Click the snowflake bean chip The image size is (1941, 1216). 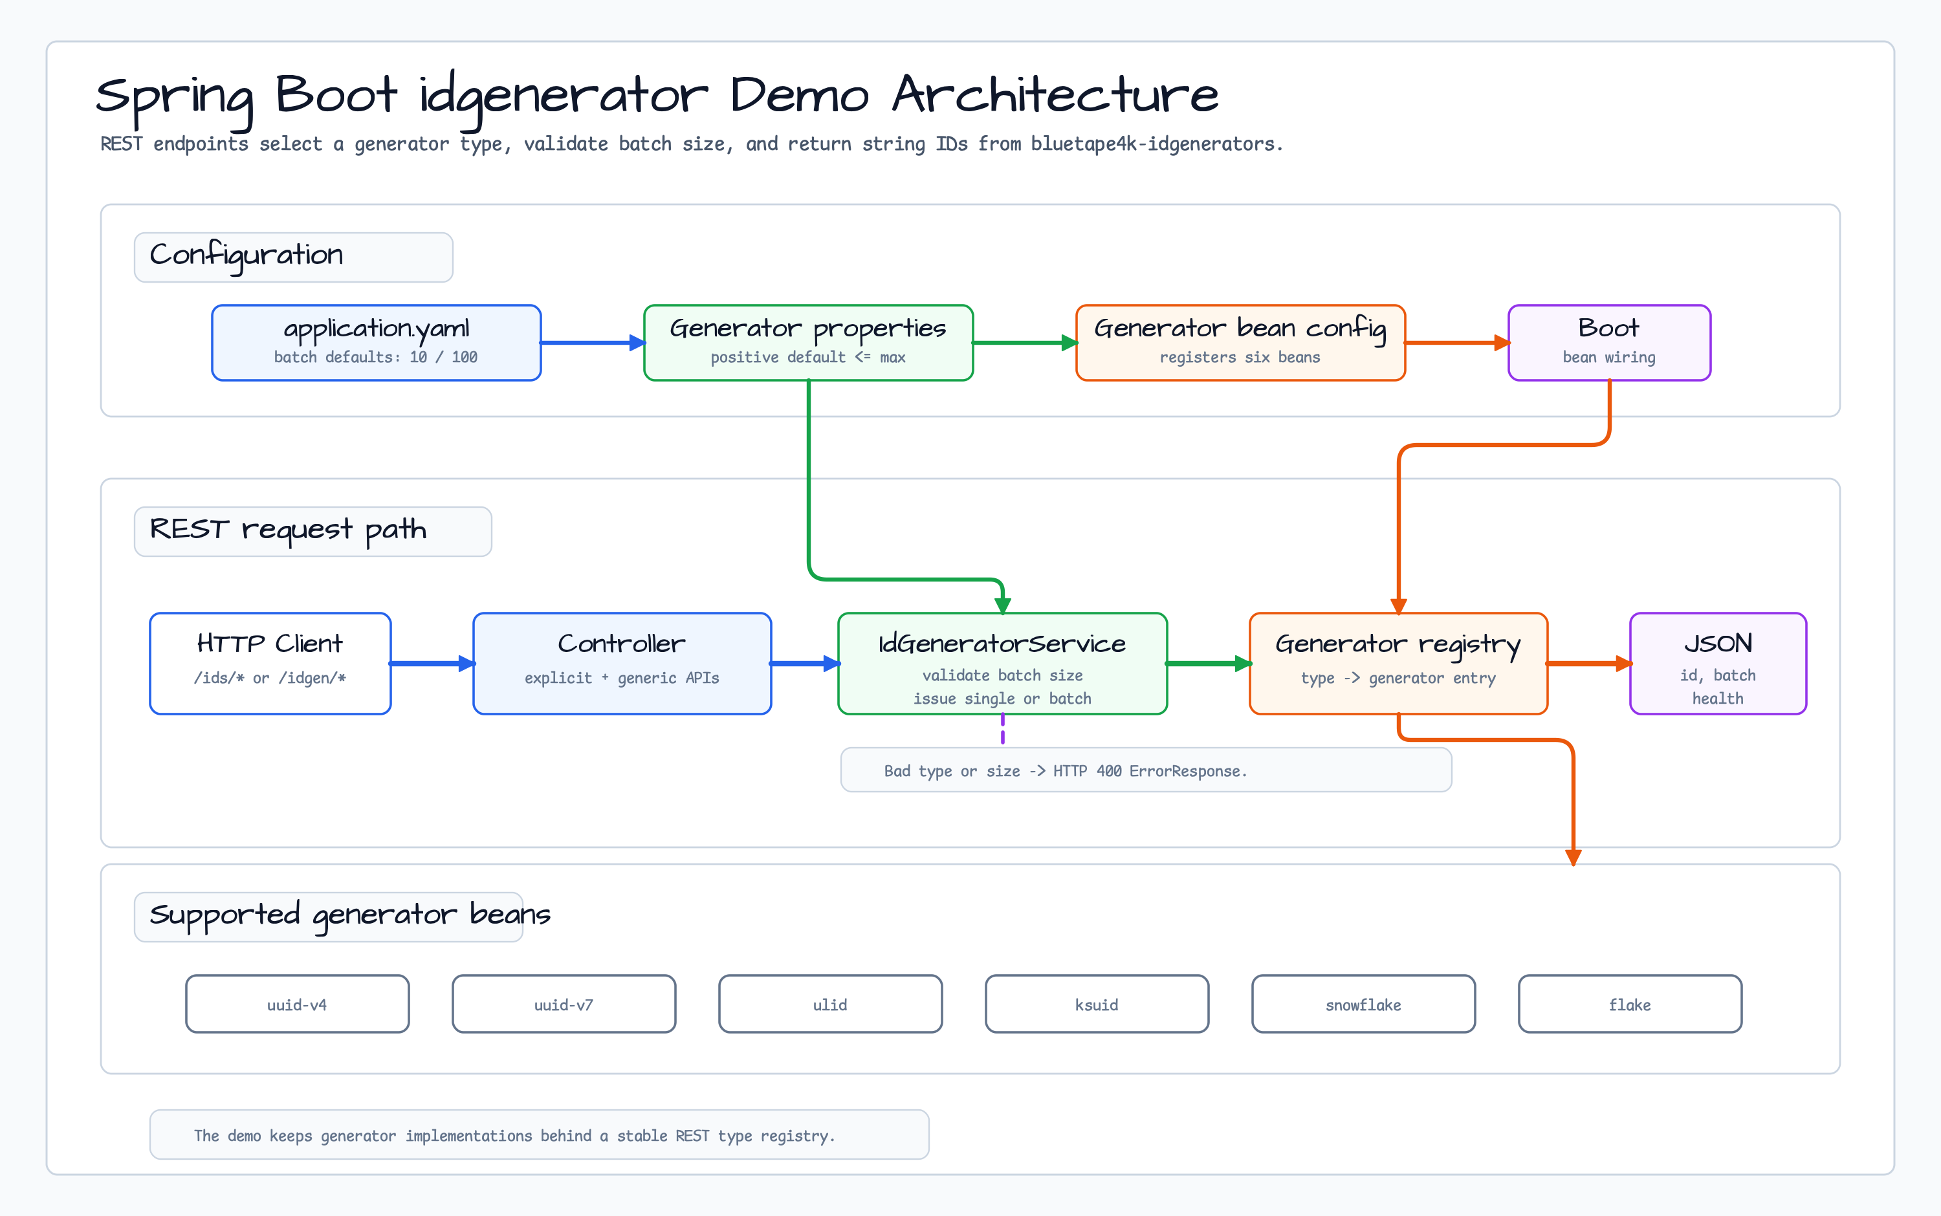[1363, 1004]
